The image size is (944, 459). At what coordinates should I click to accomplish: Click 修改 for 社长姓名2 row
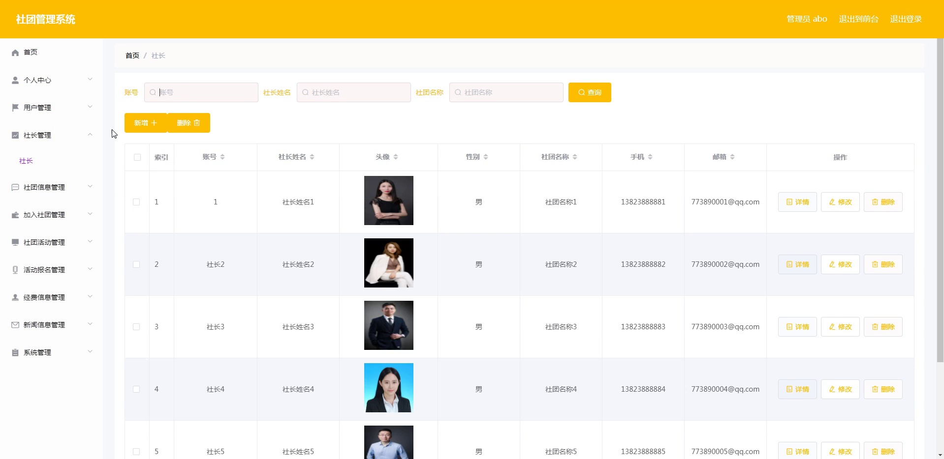click(x=840, y=264)
